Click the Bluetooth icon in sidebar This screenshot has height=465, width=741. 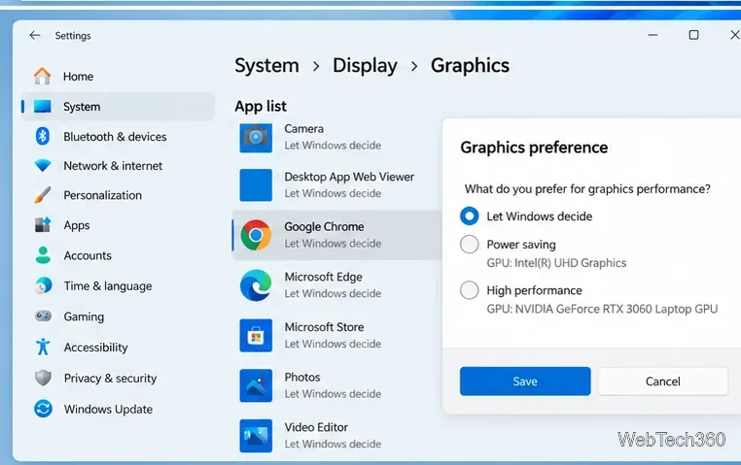click(x=43, y=136)
